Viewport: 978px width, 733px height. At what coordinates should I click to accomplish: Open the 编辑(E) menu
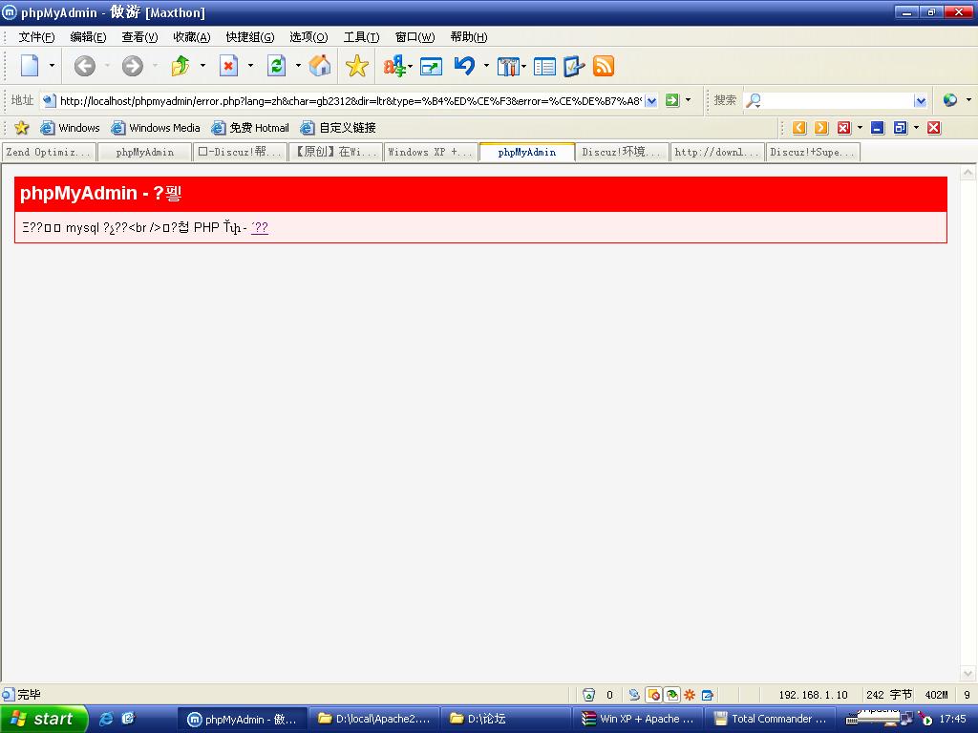click(88, 37)
